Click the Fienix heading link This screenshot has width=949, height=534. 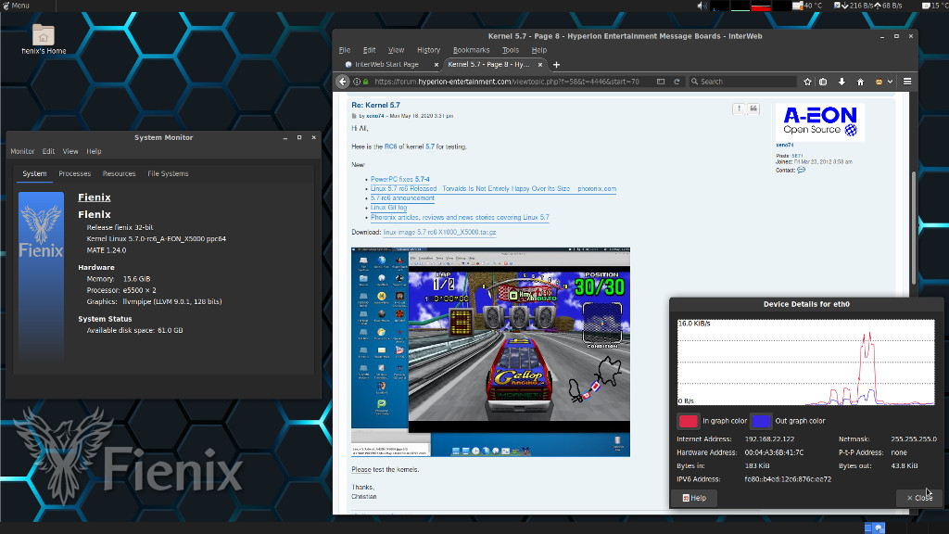(95, 197)
